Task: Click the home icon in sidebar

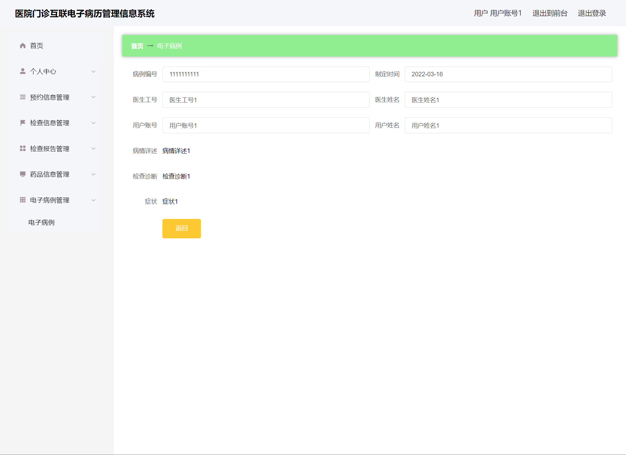Action: pyautogui.click(x=23, y=46)
